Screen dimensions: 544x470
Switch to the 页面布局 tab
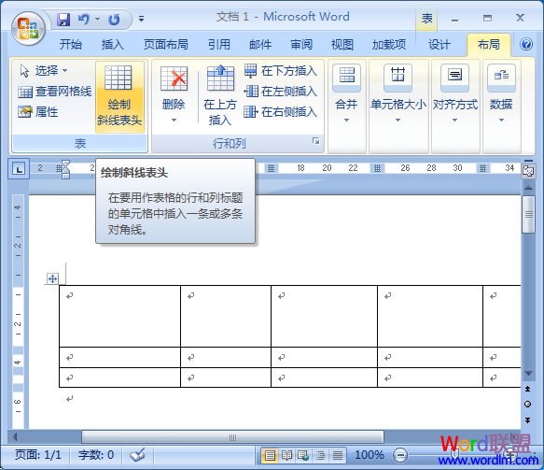pyautogui.click(x=166, y=45)
